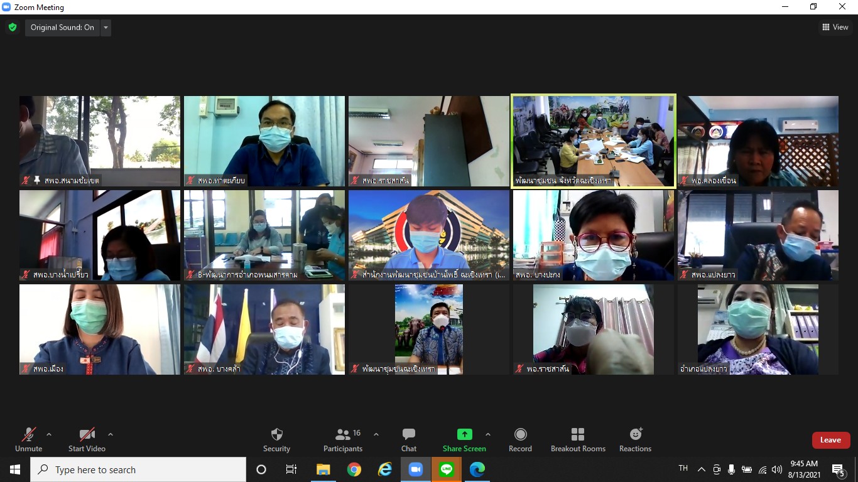
Task: Open the Reactions menu
Action: pyautogui.click(x=635, y=439)
